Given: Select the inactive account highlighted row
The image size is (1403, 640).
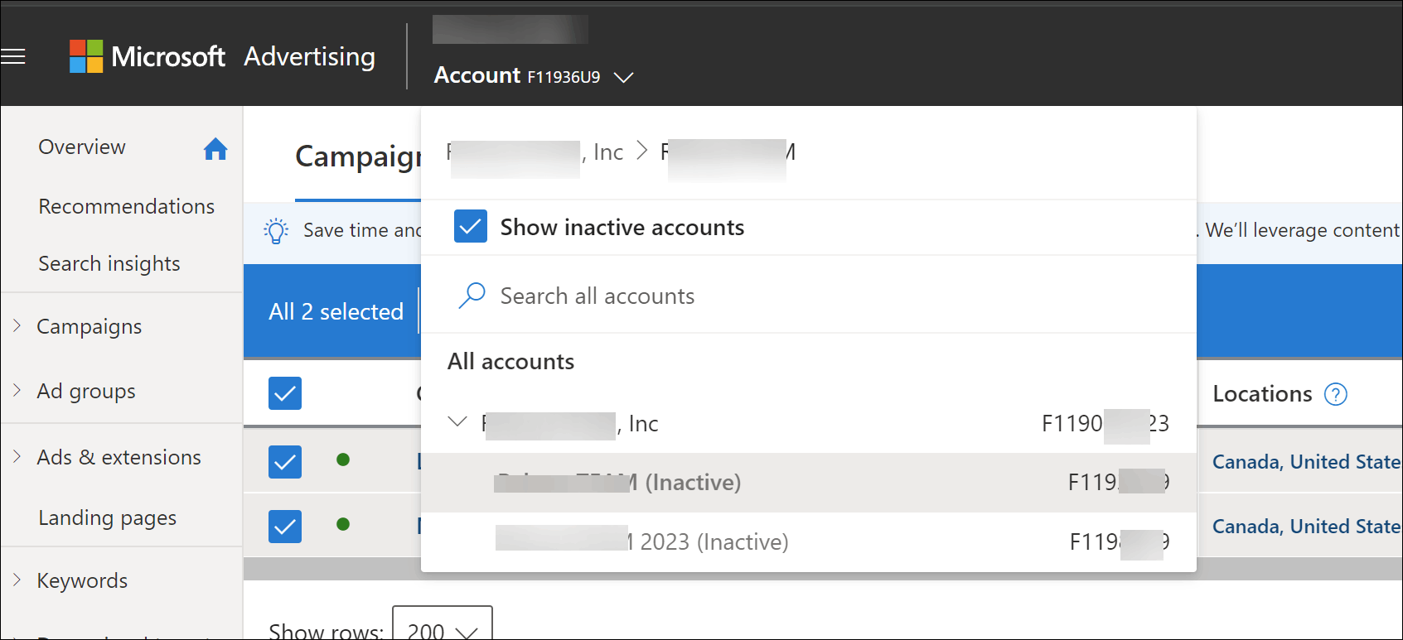Looking at the screenshot, I should click(809, 483).
